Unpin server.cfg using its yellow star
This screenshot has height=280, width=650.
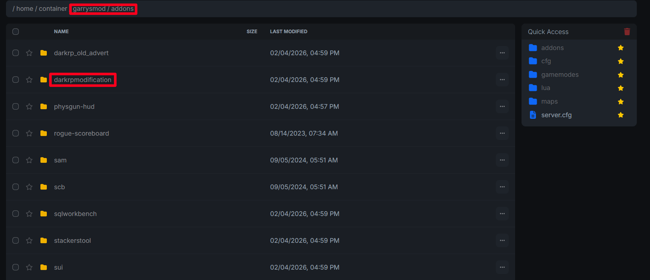click(620, 115)
